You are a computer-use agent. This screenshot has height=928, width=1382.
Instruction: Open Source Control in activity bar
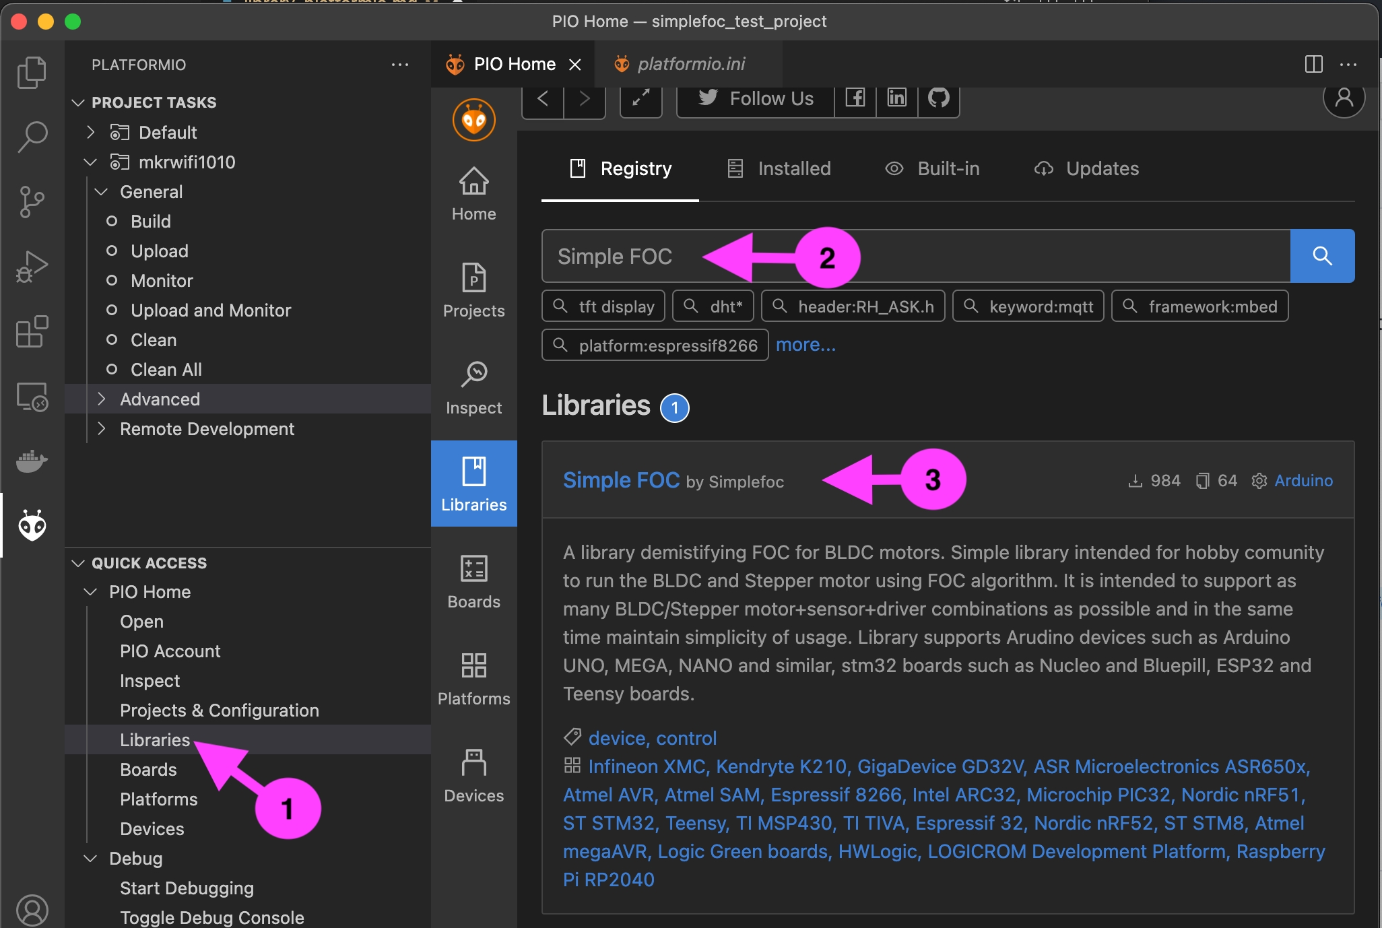click(32, 201)
